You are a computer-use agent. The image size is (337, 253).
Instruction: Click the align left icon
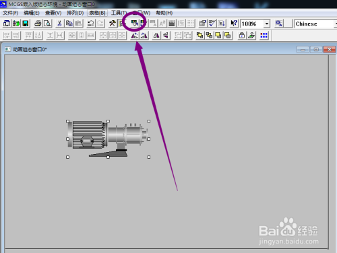(x=7, y=35)
